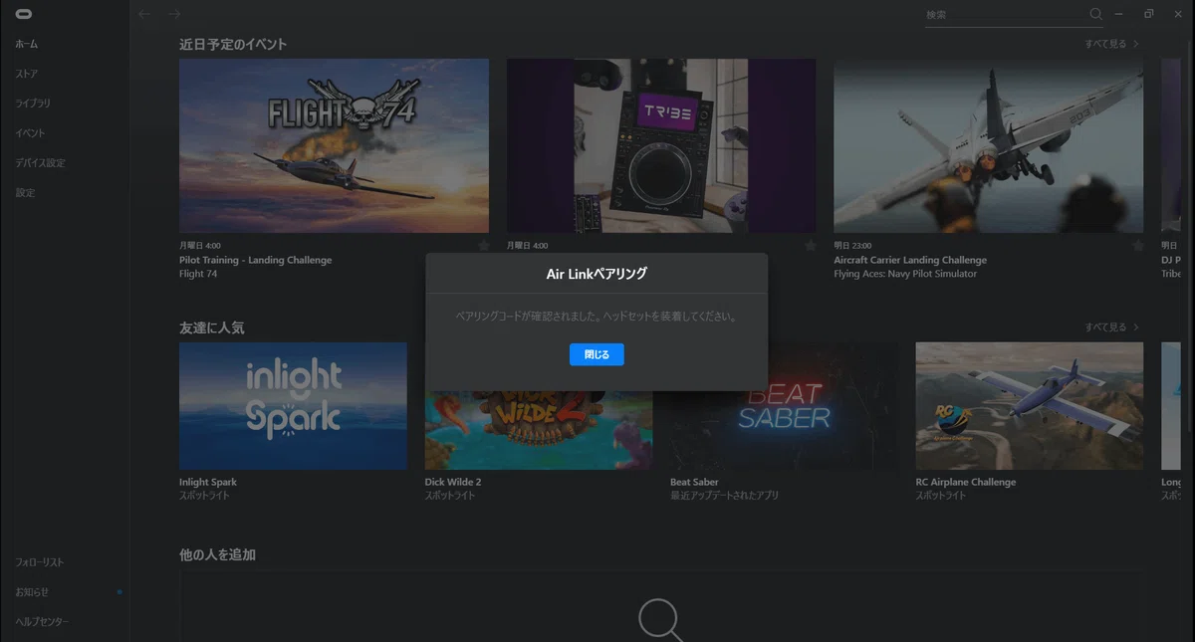This screenshot has width=1195, height=642.
Task: Click the 他の人を追加 heading
Action: pos(217,554)
